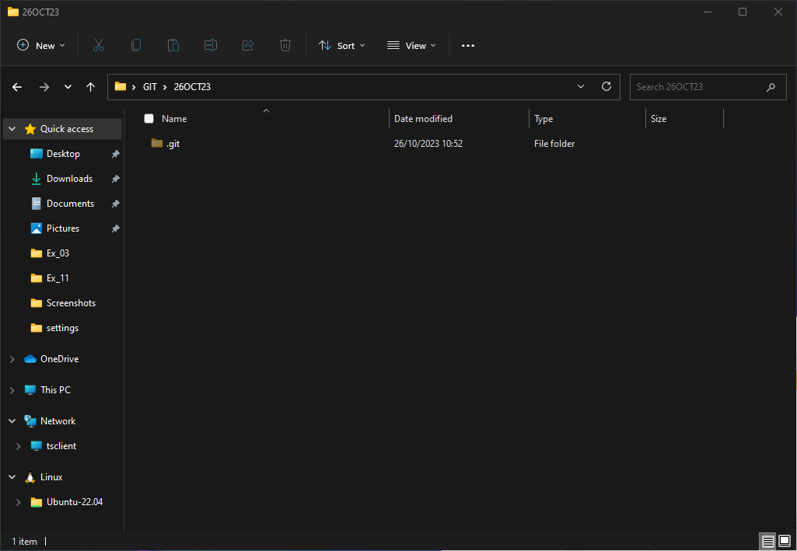Click the Rename icon in toolbar
This screenshot has height=551, width=797.
point(211,46)
